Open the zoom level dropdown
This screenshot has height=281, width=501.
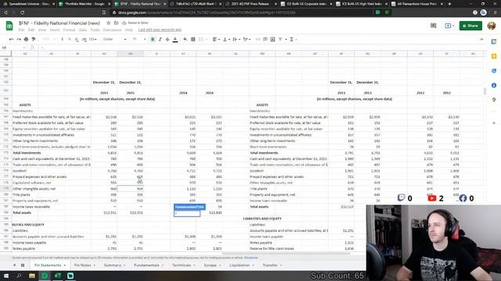point(49,39)
